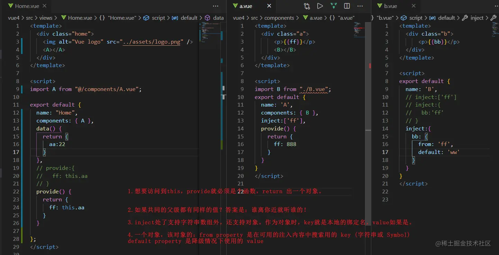Image resolution: width=499 pixels, height=255 pixels.
Task: Switch to the a.vue editor tab
Action: click(x=246, y=6)
